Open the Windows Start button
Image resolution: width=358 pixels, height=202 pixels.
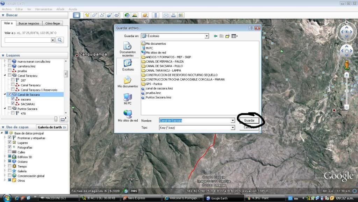click(7, 198)
